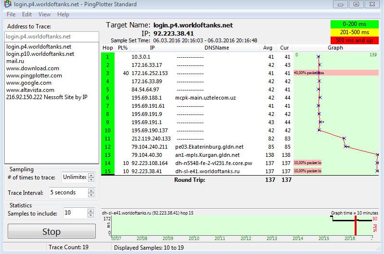Click the Trace Interval 5 seconds field
Image resolution: width=384 pixels, height=254 pixels.
coord(68,192)
